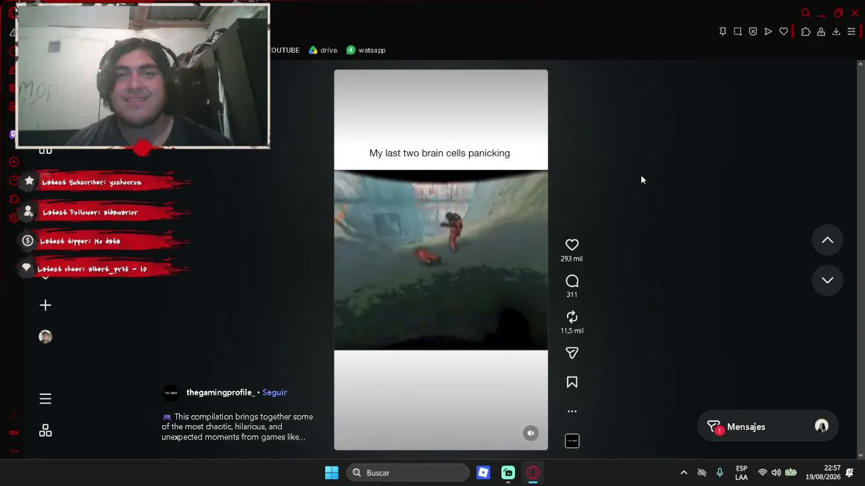Open the audio track thumbnail beside video
This screenshot has width=865, height=486.
(572, 441)
